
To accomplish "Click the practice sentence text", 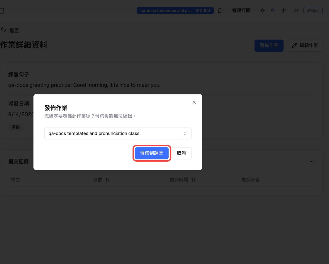I will tap(84, 85).
